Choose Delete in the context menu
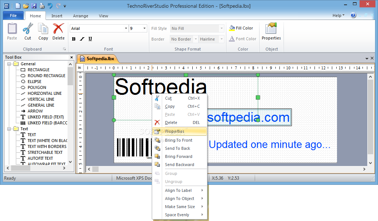The height and width of the screenshot is (221, 378). 180,122
